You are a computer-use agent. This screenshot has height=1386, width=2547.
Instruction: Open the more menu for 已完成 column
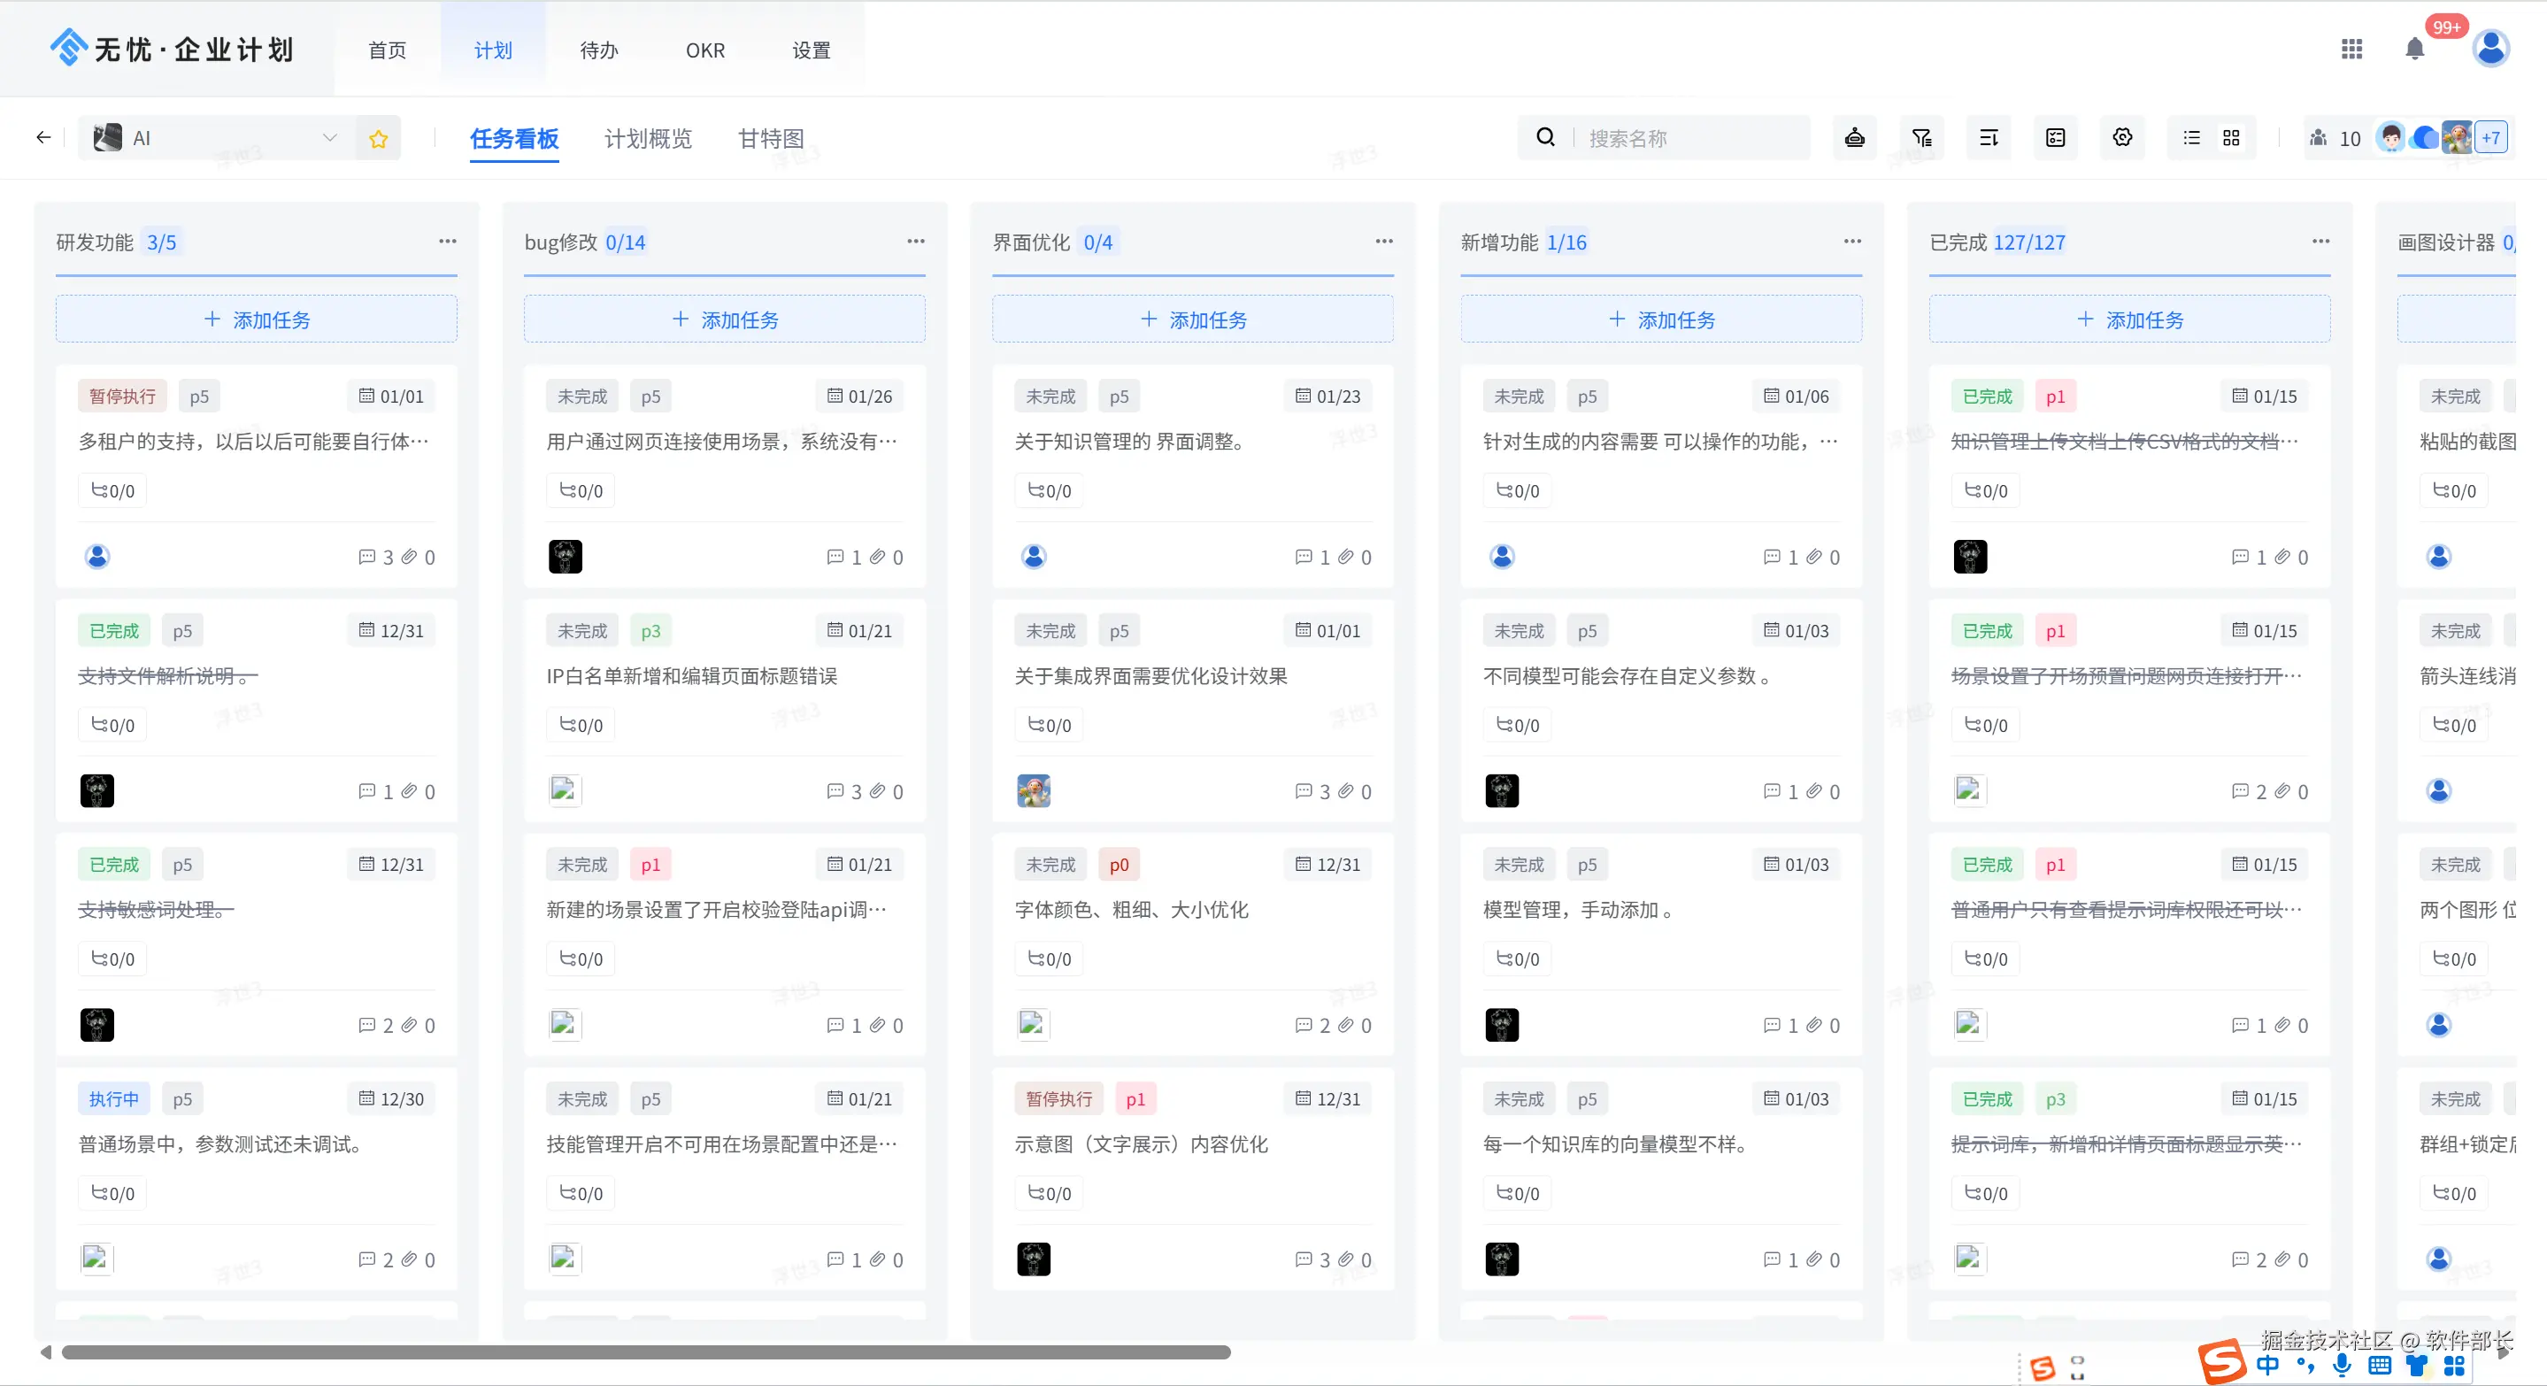coord(2320,243)
